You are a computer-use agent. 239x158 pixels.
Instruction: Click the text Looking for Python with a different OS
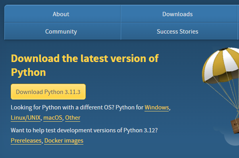62,107
